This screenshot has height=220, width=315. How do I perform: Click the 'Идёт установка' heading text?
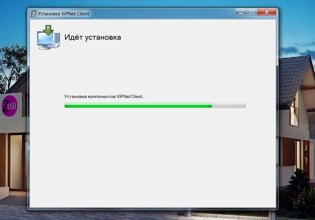coord(93,37)
